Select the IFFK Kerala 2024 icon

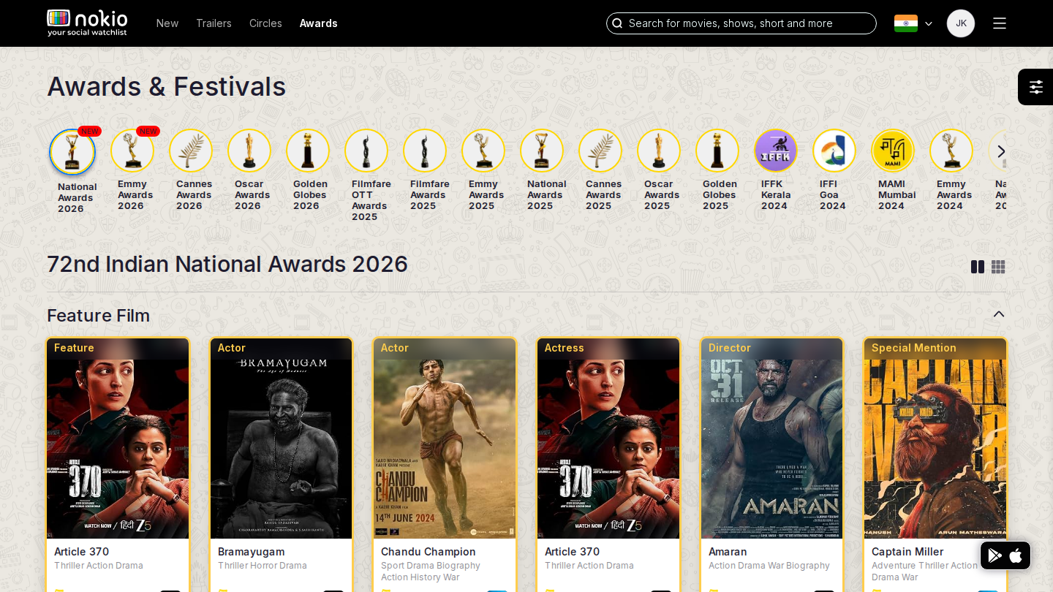click(x=776, y=151)
